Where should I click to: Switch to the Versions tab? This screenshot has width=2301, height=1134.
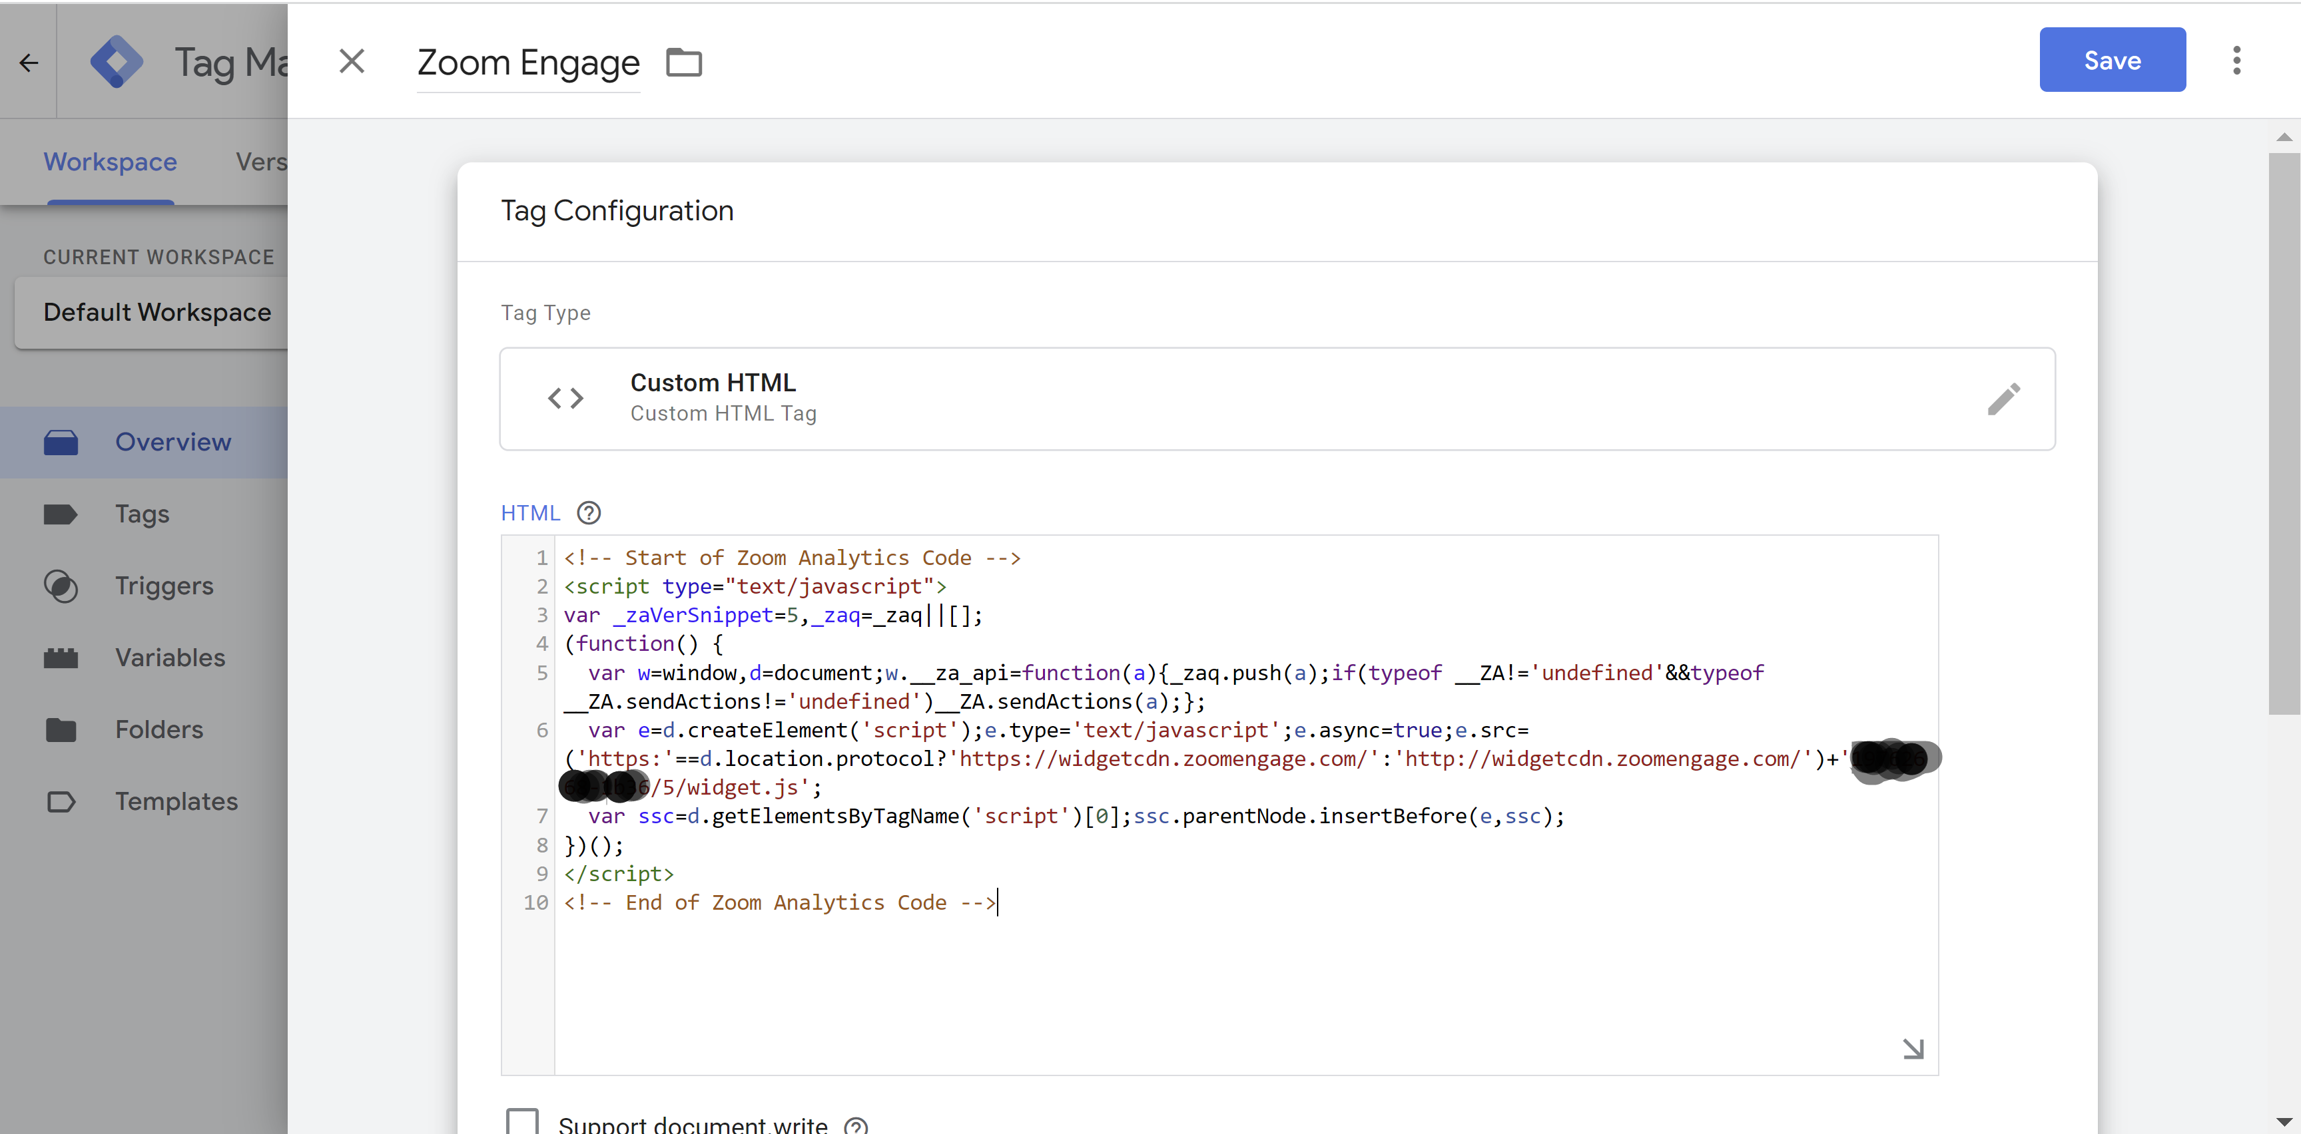click(x=261, y=162)
